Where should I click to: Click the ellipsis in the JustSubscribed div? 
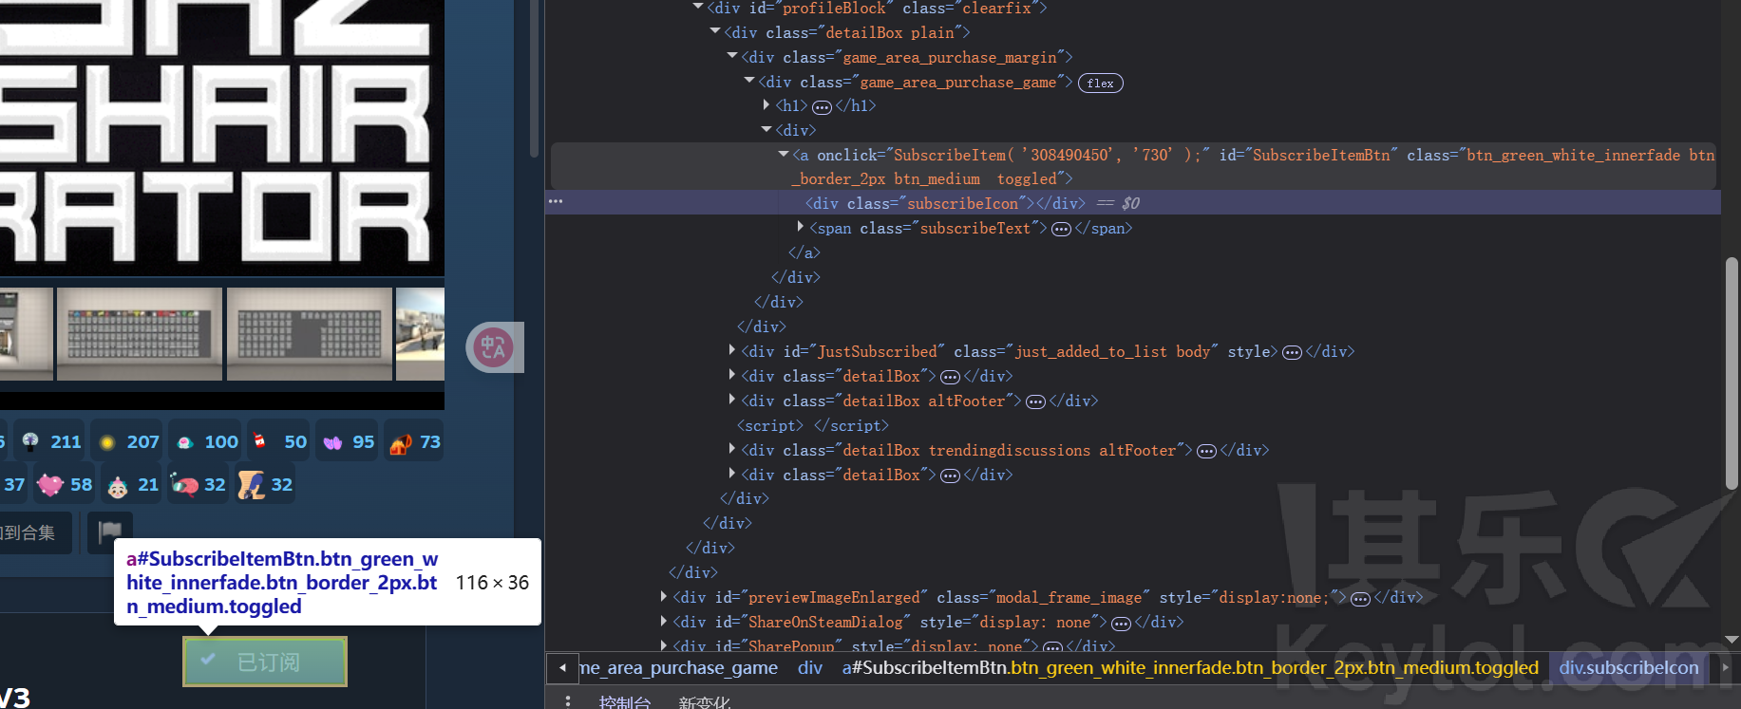click(1292, 352)
